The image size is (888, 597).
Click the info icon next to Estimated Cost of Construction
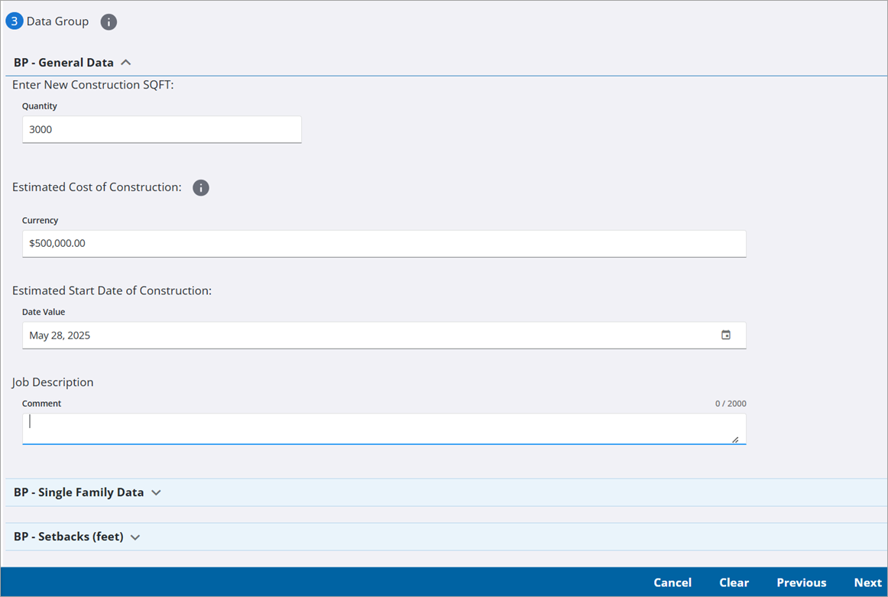[201, 188]
